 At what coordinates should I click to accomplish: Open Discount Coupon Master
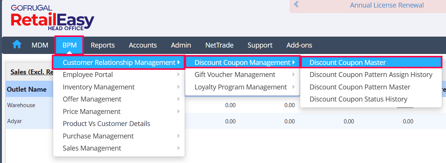tap(371, 62)
